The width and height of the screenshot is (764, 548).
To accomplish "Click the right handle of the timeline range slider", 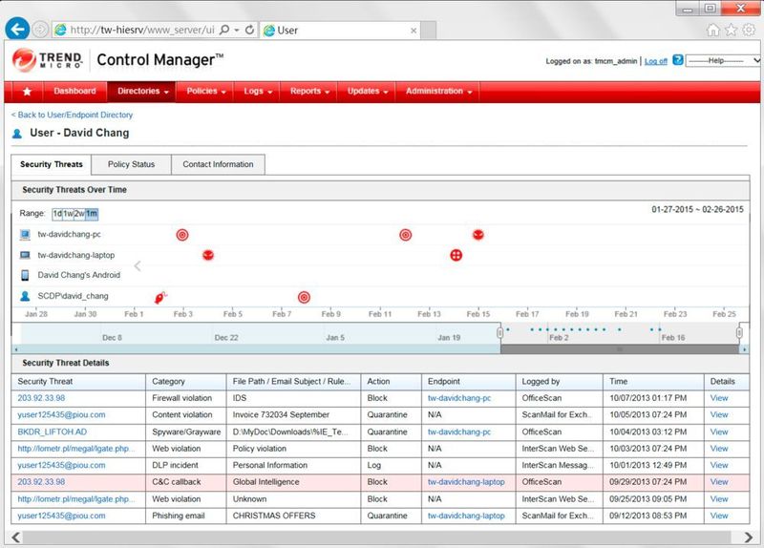I will click(x=739, y=332).
